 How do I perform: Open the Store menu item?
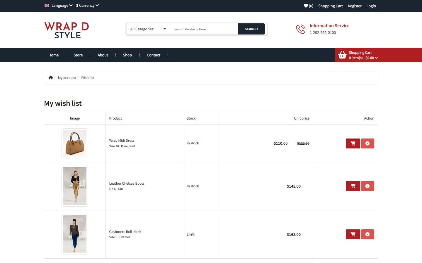point(78,55)
